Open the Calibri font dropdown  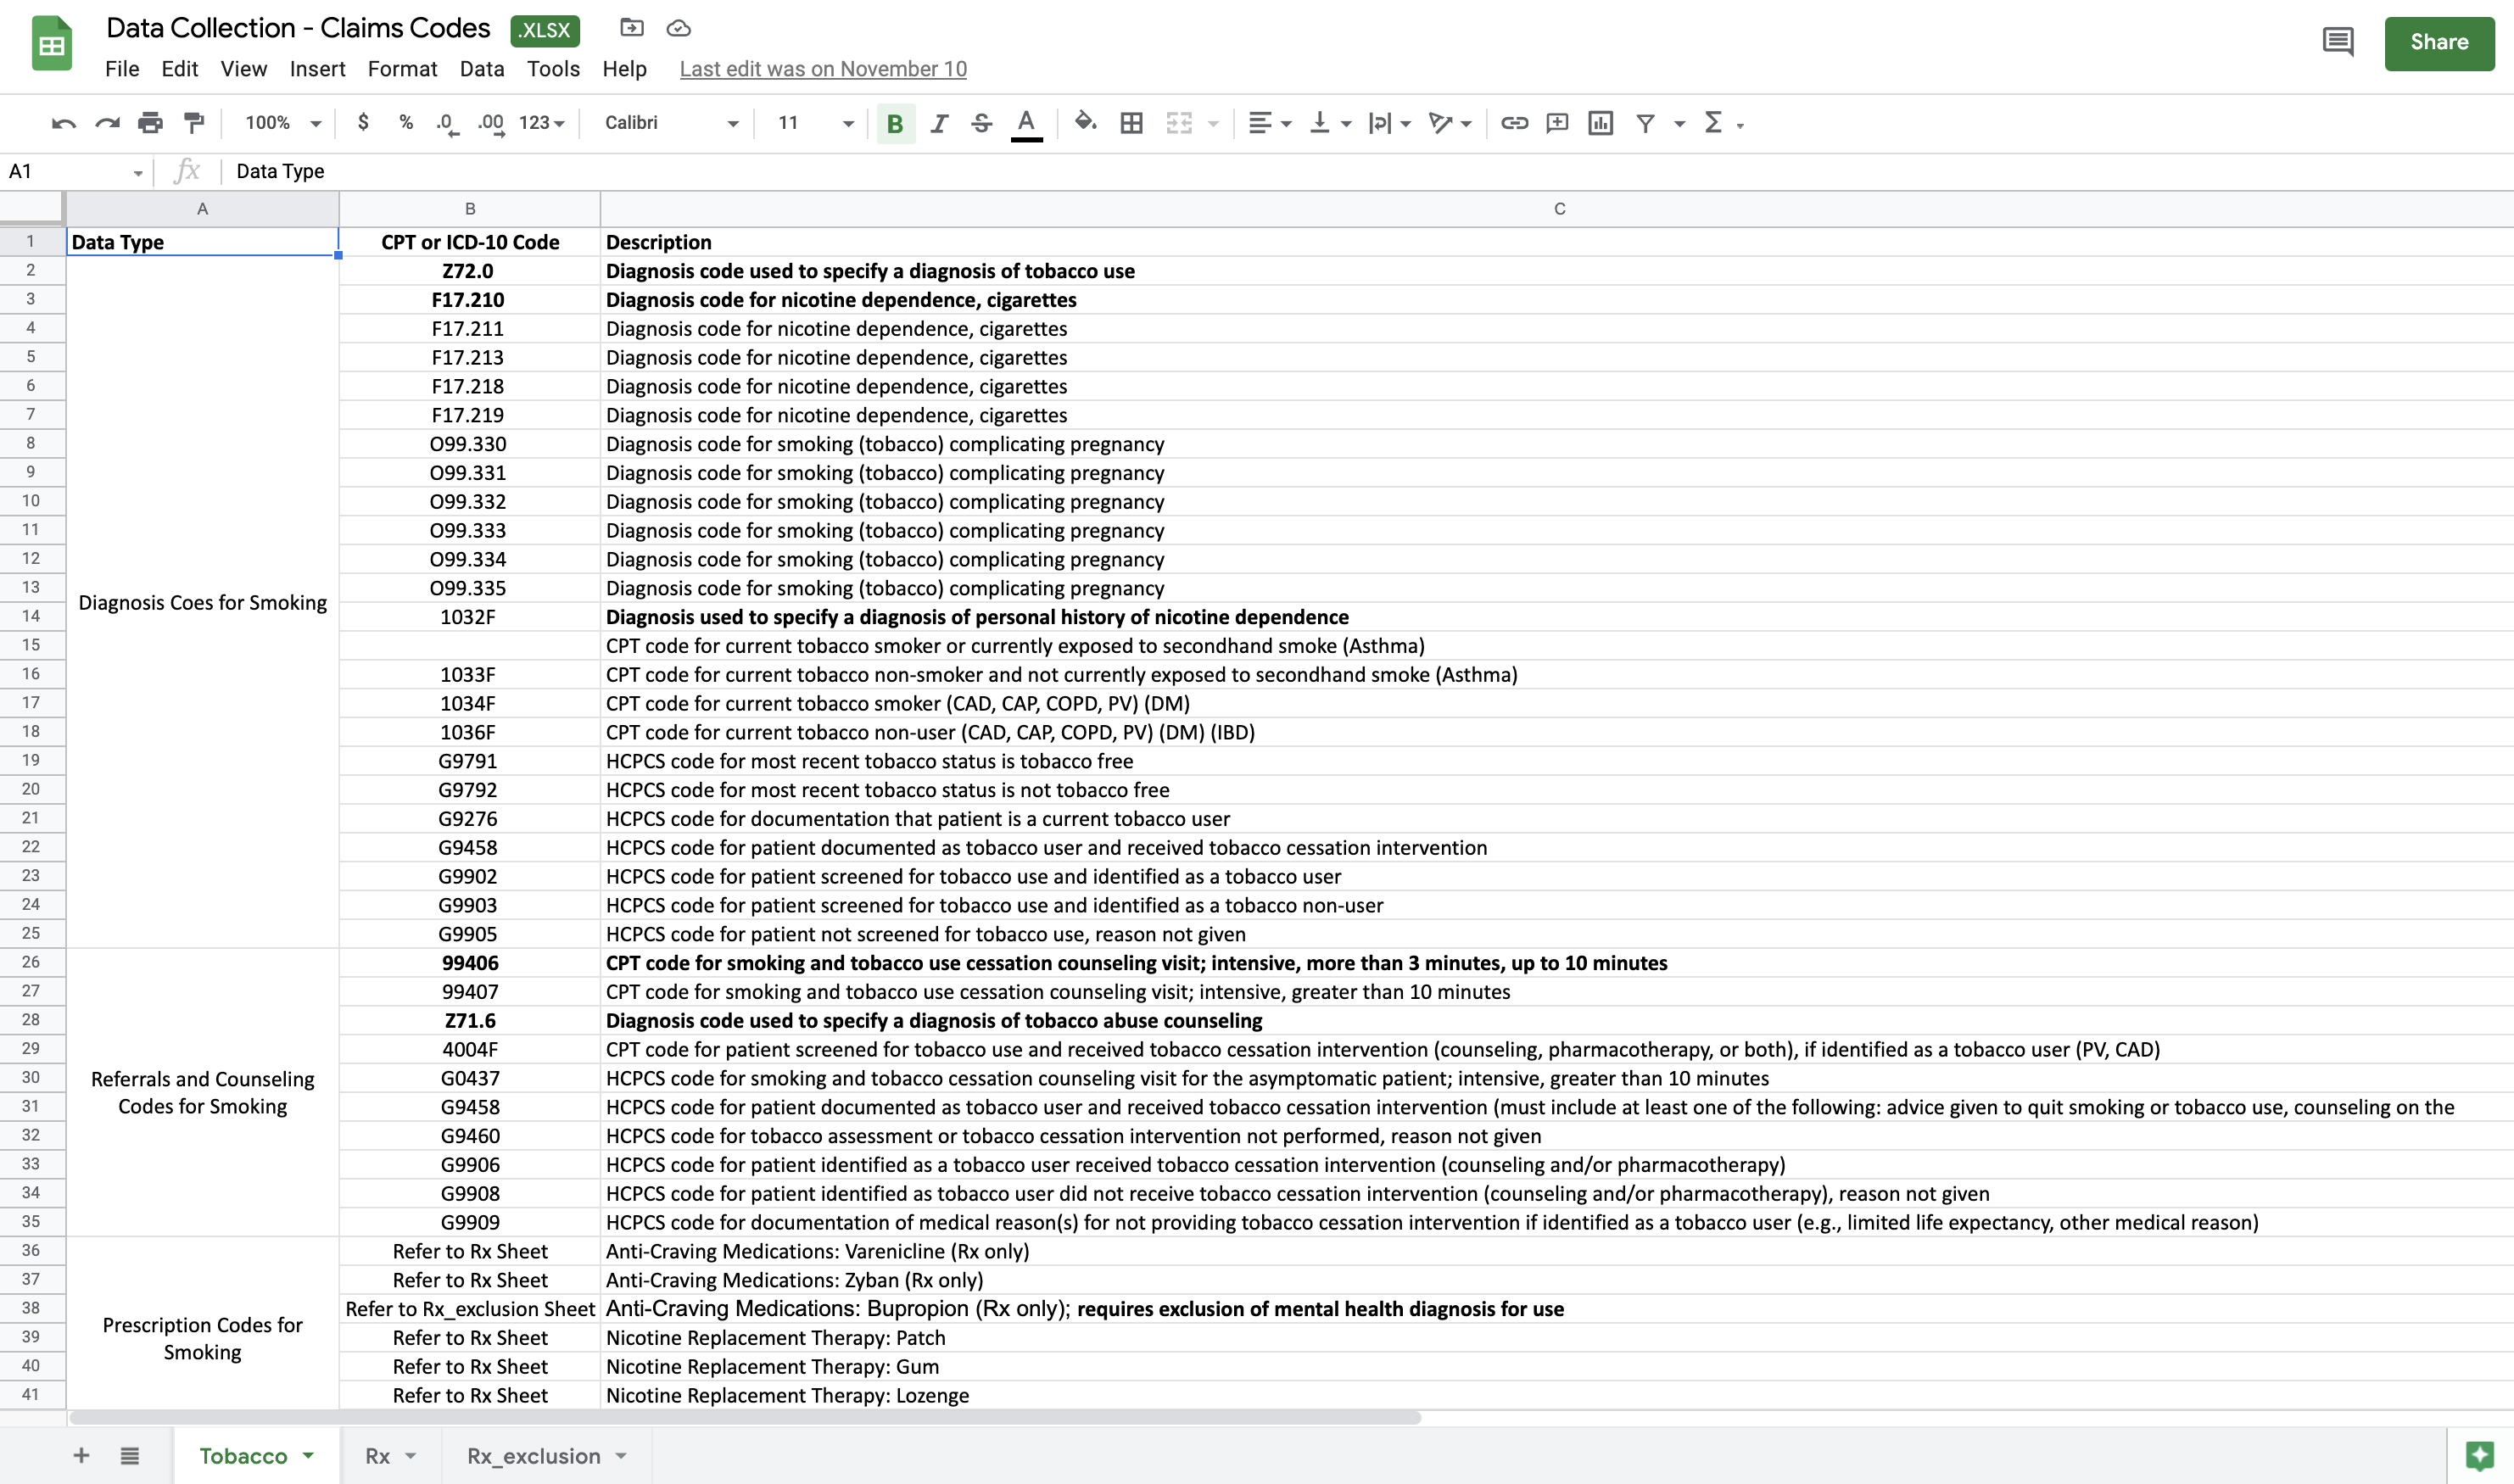tap(671, 123)
